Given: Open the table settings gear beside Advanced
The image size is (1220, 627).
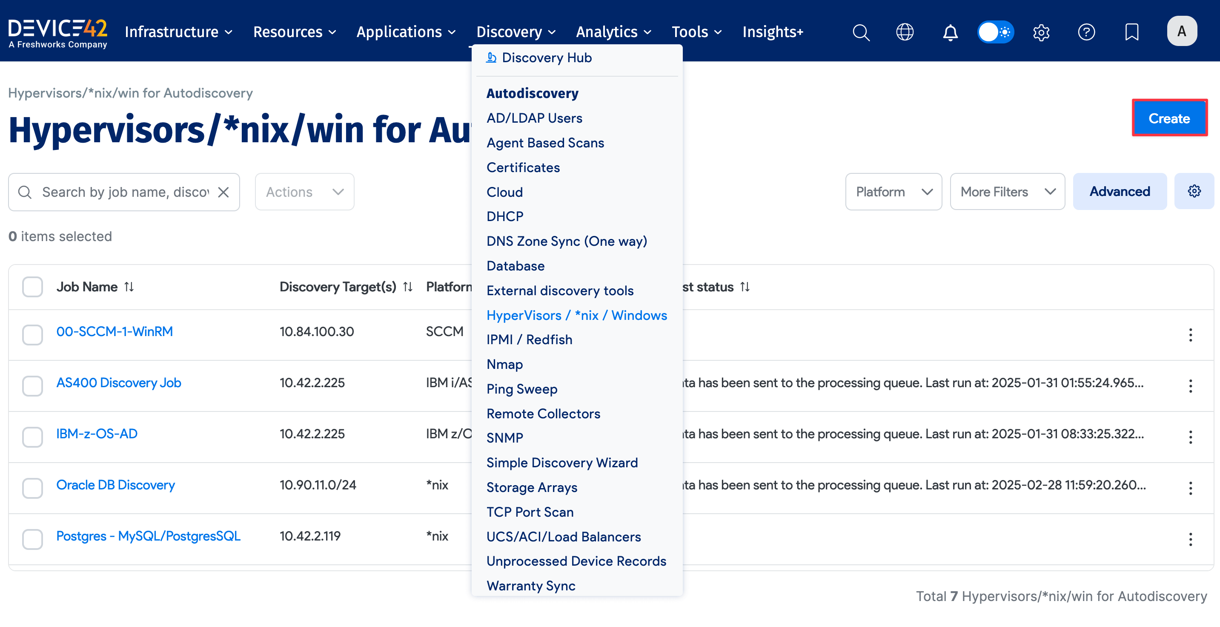Looking at the screenshot, I should tap(1194, 191).
